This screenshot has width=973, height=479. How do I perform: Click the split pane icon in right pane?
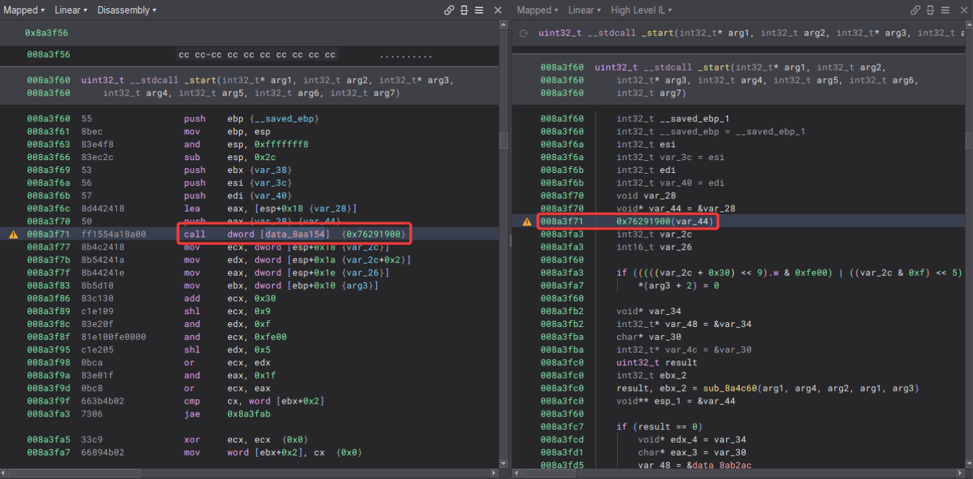931,10
